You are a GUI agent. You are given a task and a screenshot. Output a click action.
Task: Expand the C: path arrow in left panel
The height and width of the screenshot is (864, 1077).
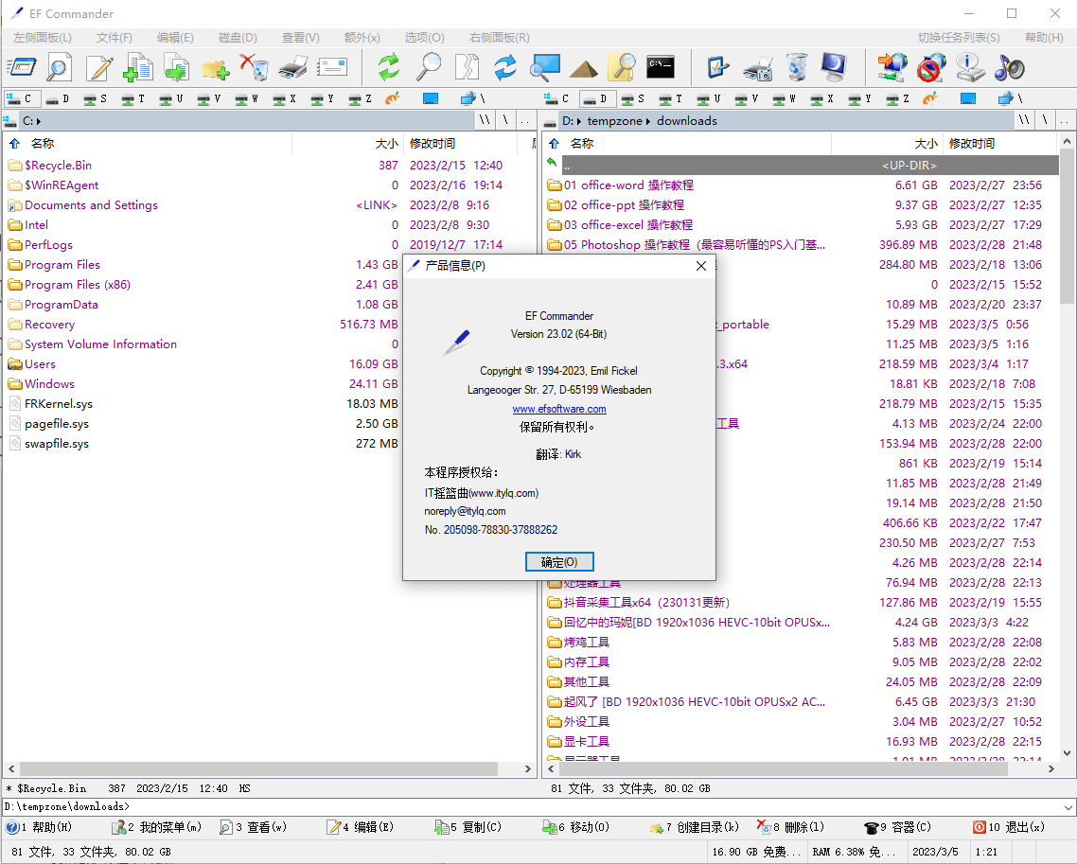39,121
